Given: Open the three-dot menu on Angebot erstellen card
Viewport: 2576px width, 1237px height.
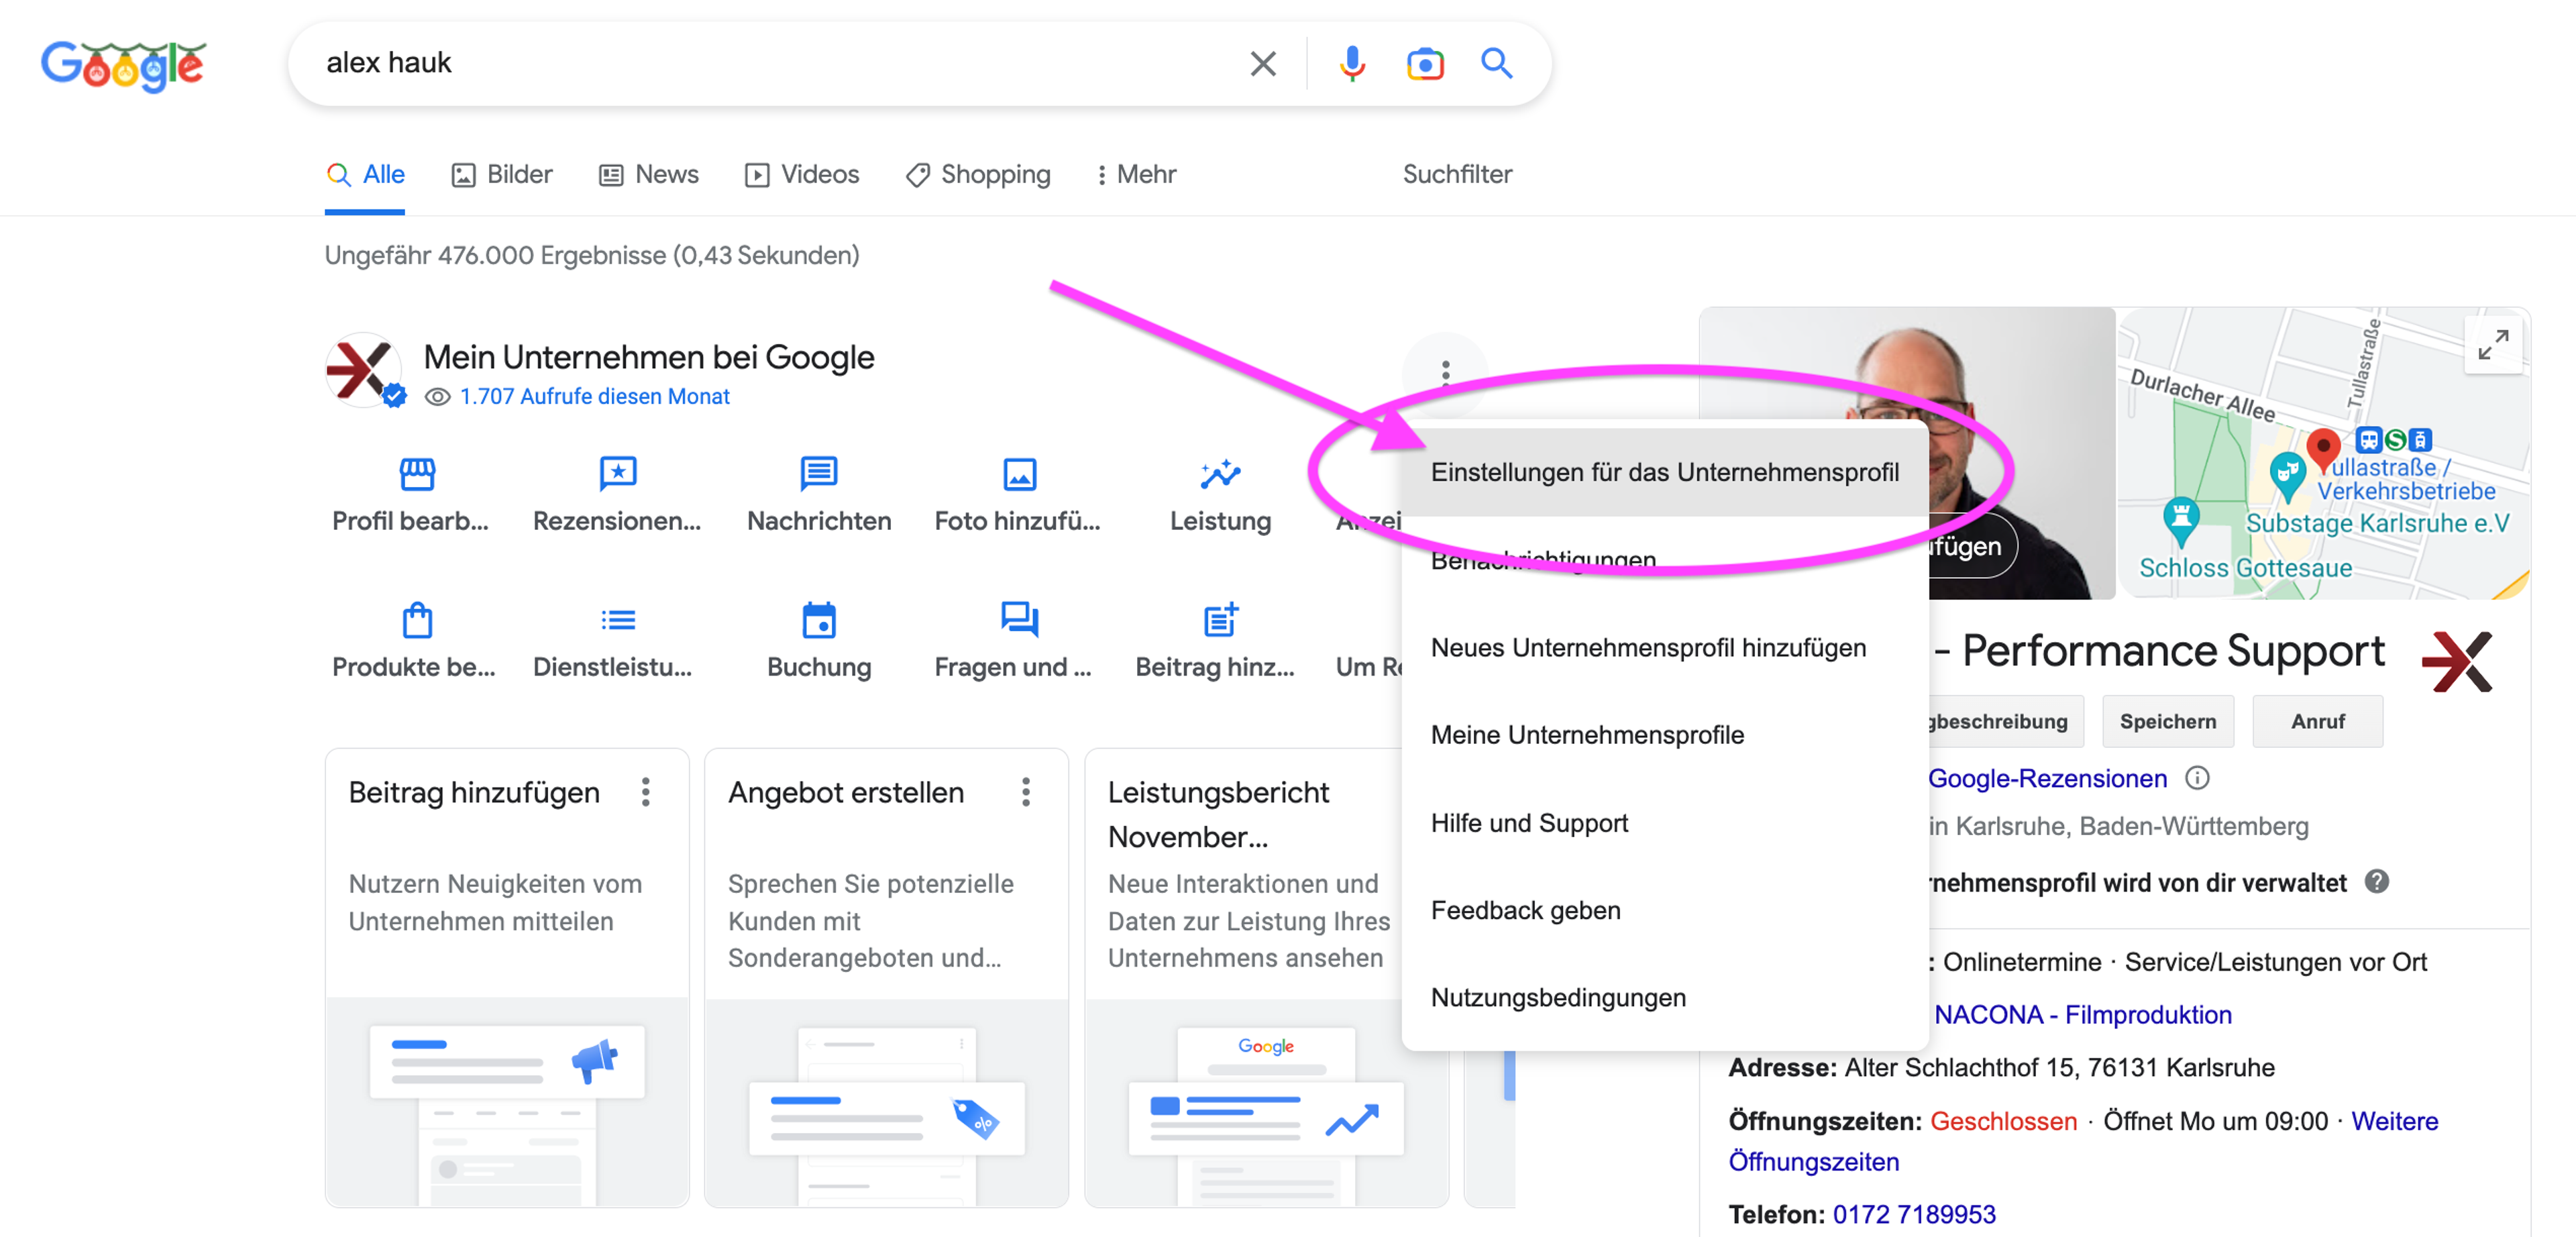Looking at the screenshot, I should click(x=1025, y=792).
